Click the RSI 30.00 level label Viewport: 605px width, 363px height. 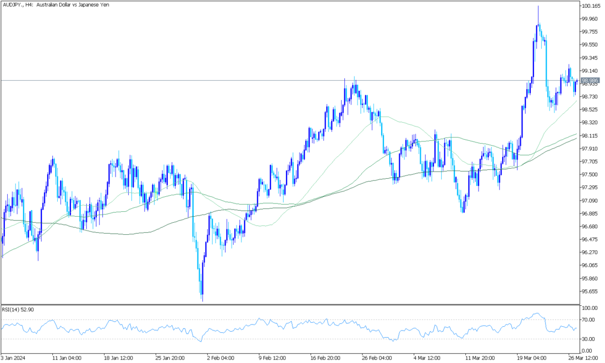(588, 339)
